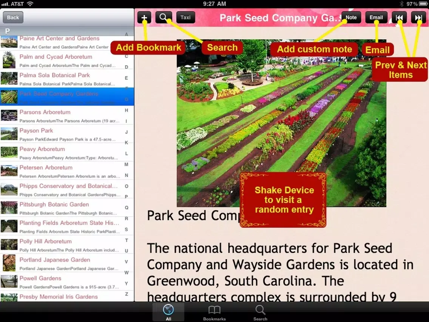429x322 pixels.
Task: Tap the battery indicator in status bar
Action: (x=423, y=4)
